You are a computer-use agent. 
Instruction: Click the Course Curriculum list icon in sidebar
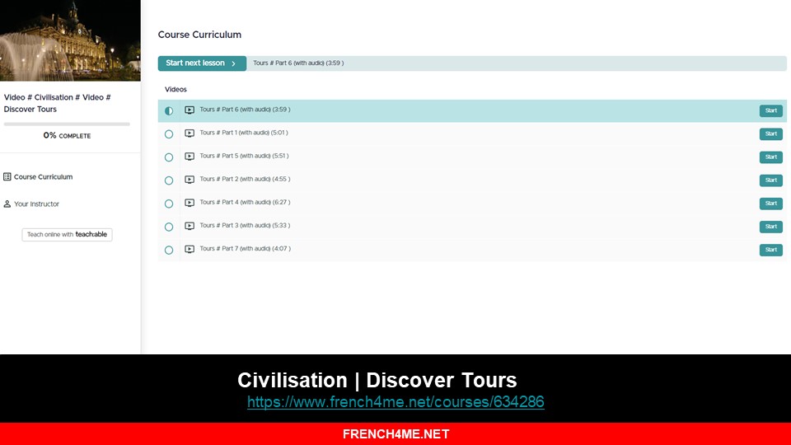pos(7,176)
